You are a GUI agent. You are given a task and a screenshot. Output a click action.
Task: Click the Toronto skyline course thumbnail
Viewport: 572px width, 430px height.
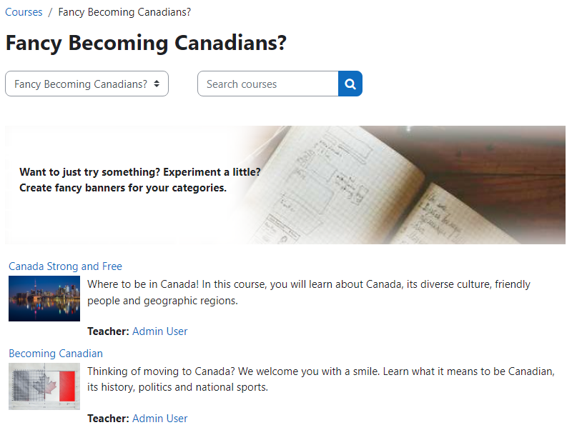tap(44, 299)
